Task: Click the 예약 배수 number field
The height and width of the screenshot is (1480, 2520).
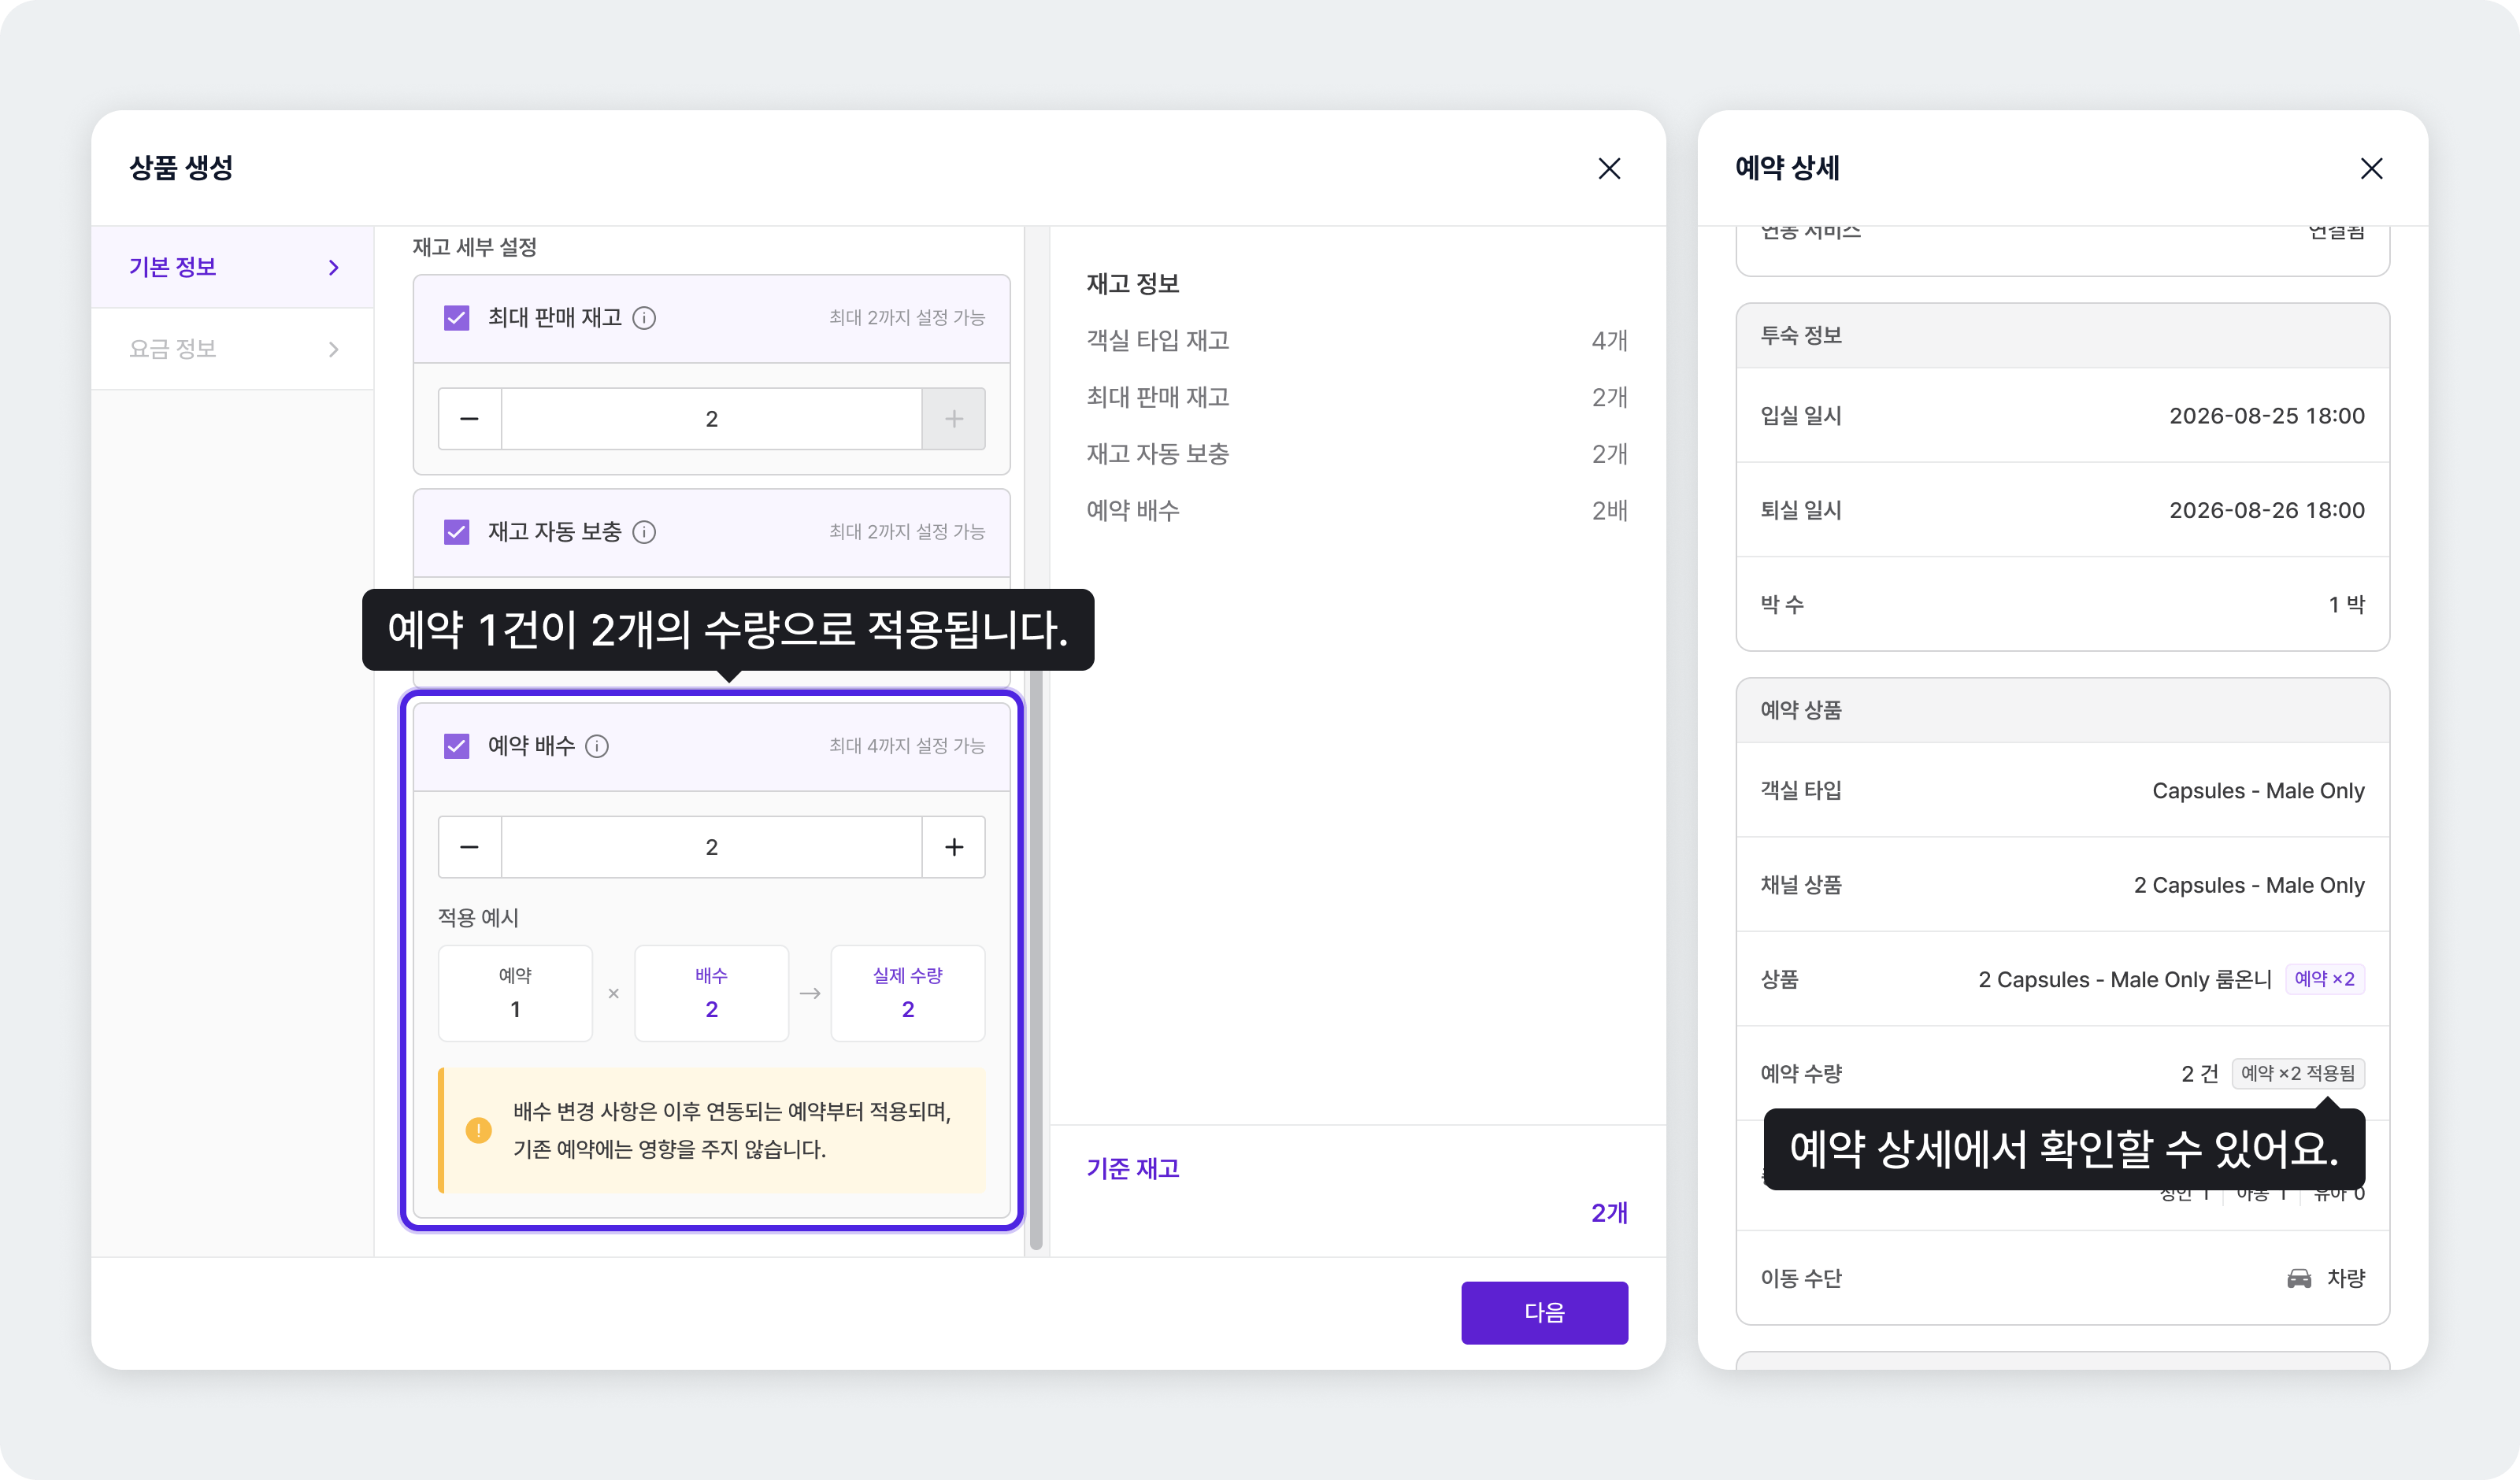Action: (x=712, y=847)
